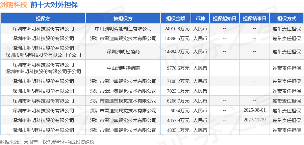Screen dimensions: 304x145
Task: Click 深圳市雷迪奥视觉技术有限公司 in 4857.9万元 row
Action: pyautogui.click(x=123, y=120)
